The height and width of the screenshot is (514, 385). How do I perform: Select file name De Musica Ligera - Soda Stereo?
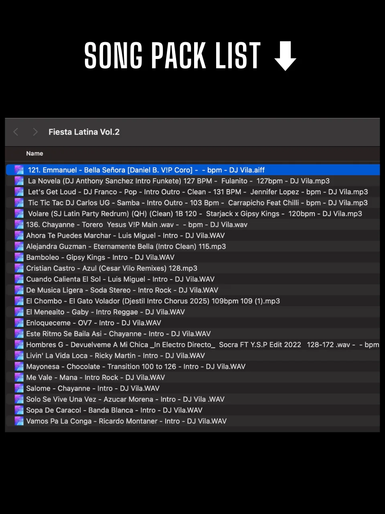(122, 290)
